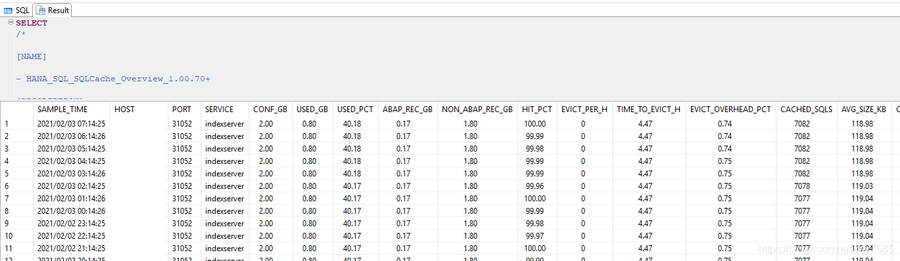The width and height of the screenshot is (900, 261).
Task: Click sample time 2021/02/03 00:14:26
Action: (x=71, y=211)
